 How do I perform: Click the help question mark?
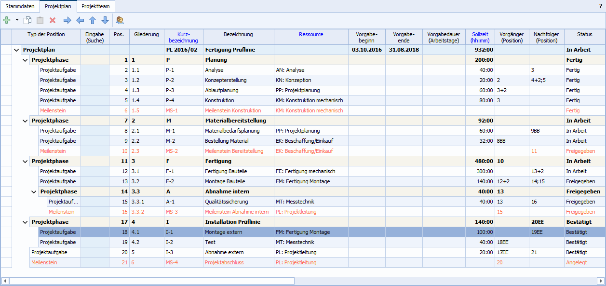[x=600, y=6]
